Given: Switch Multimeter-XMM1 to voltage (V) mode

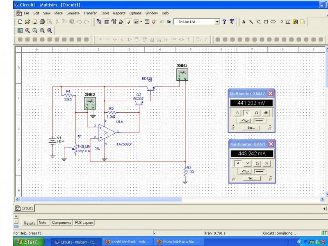Looking at the screenshot, I should pyautogui.click(x=248, y=163).
